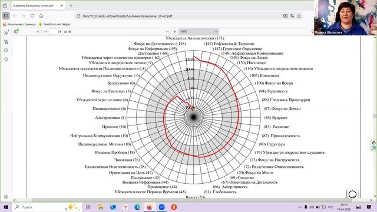Screen dimensions: 377x212
Task: Toggle the browser sidebar button
Action: coord(6,16)
